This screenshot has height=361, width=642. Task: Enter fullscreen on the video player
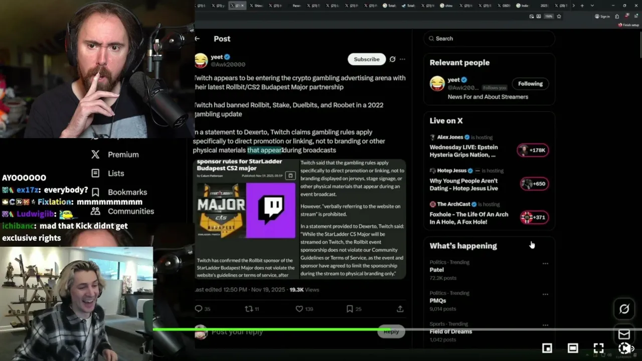[598, 348]
